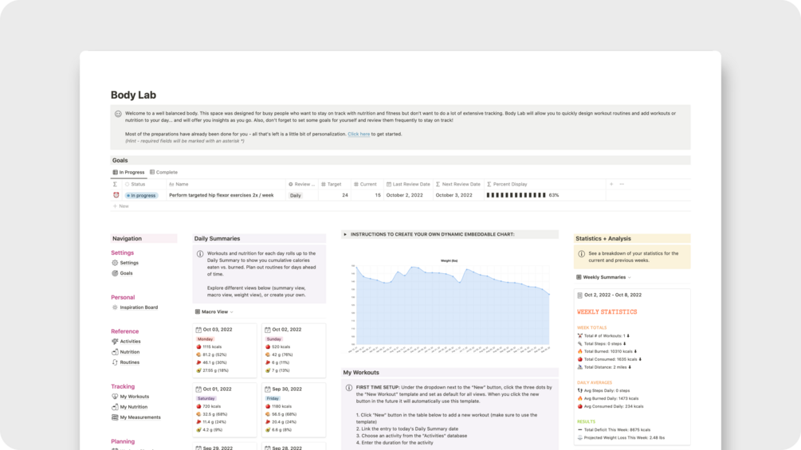Open the Oct 03, 2022 daily summary card
Viewport: 801px width, 450px height.
click(224, 350)
